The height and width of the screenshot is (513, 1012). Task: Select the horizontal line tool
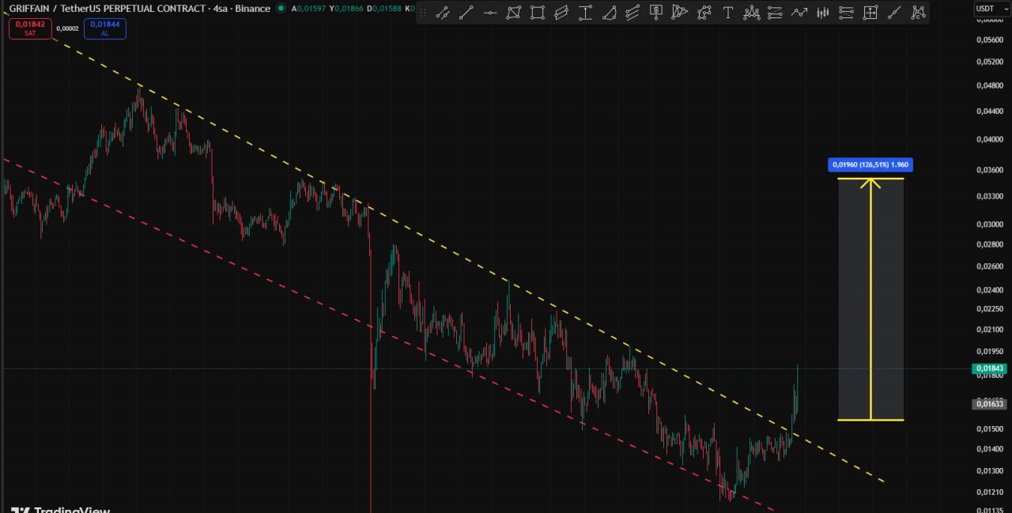pyautogui.click(x=490, y=13)
